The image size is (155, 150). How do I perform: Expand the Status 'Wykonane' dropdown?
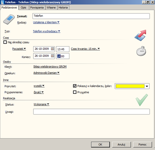click(41, 104)
